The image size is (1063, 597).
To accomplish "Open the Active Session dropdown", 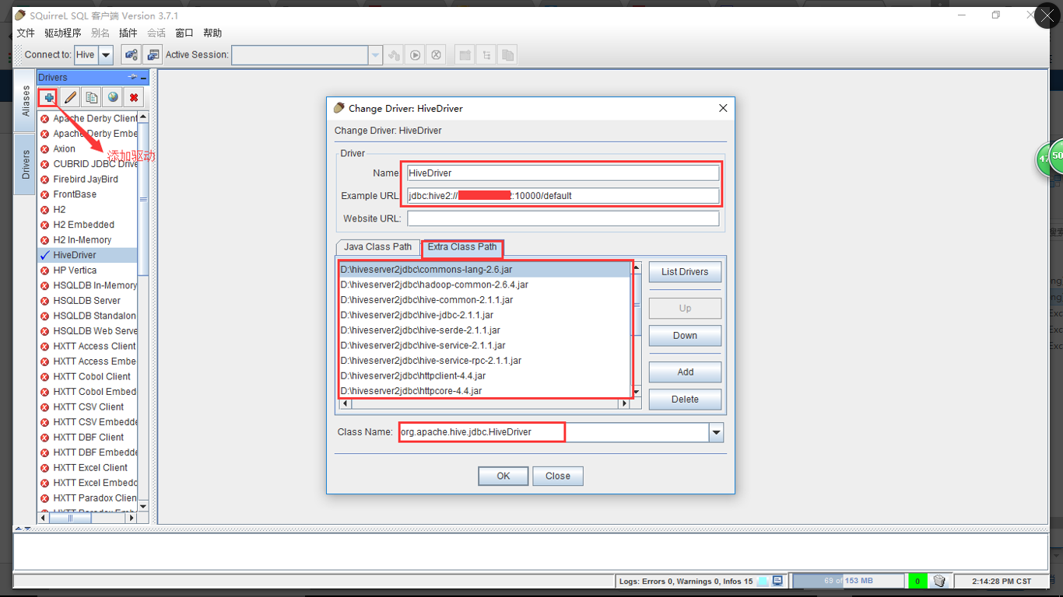I will click(376, 54).
